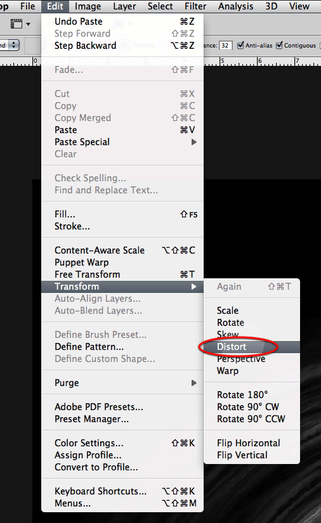321x523 pixels.
Task: Click the tool preset picker icon
Action: coord(16,23)
